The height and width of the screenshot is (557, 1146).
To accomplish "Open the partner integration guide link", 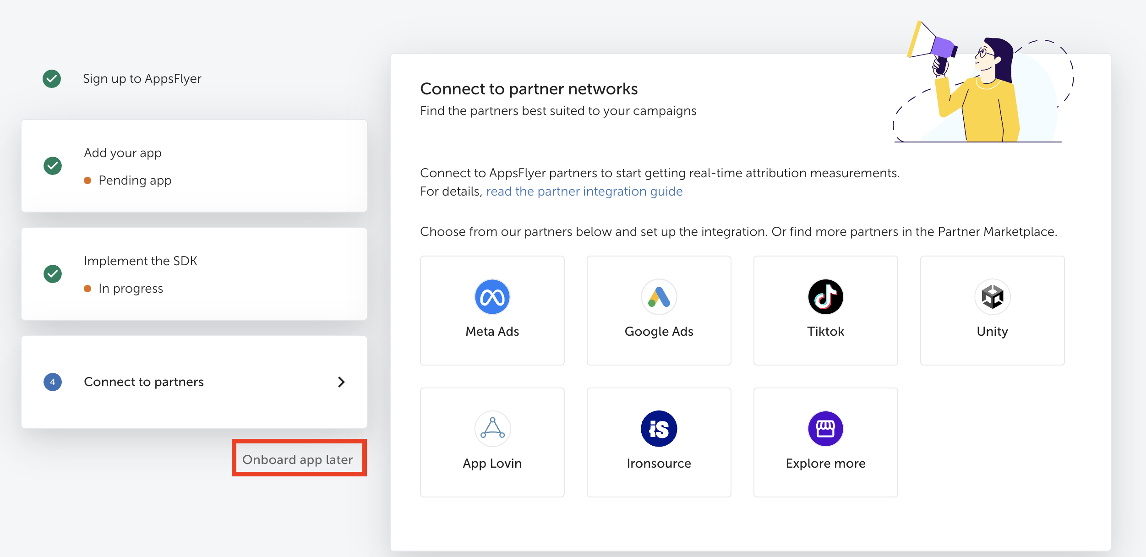I will 584,191.
